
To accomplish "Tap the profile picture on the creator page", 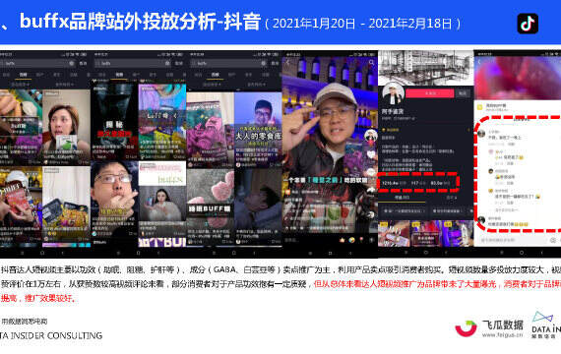I will click(x=393, y=93).
